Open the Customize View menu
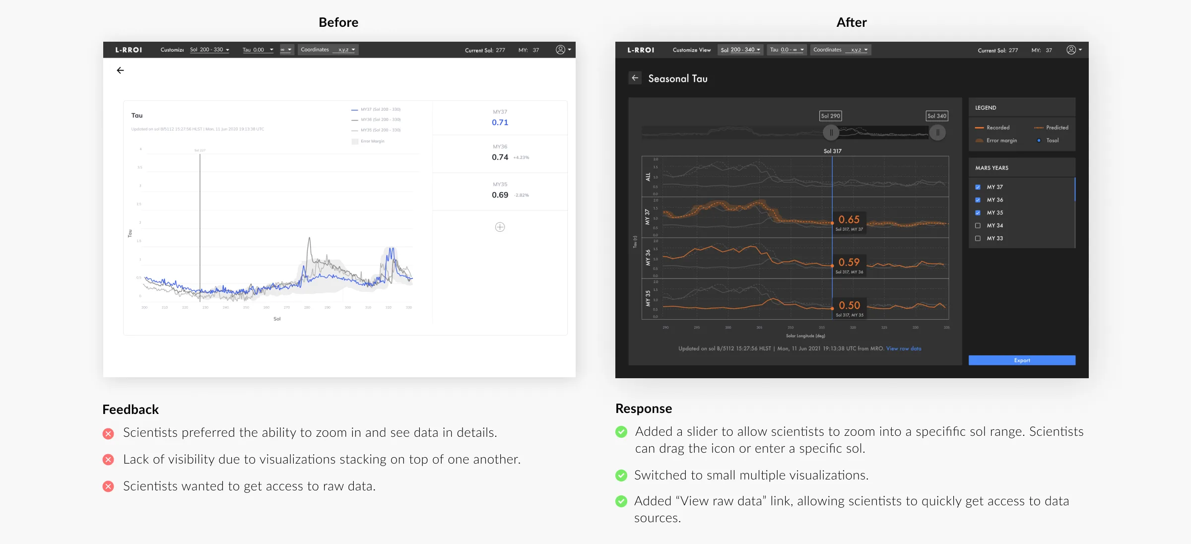Image resolution: width=1191 pixels, height=544 pixels. coord(691,50)
